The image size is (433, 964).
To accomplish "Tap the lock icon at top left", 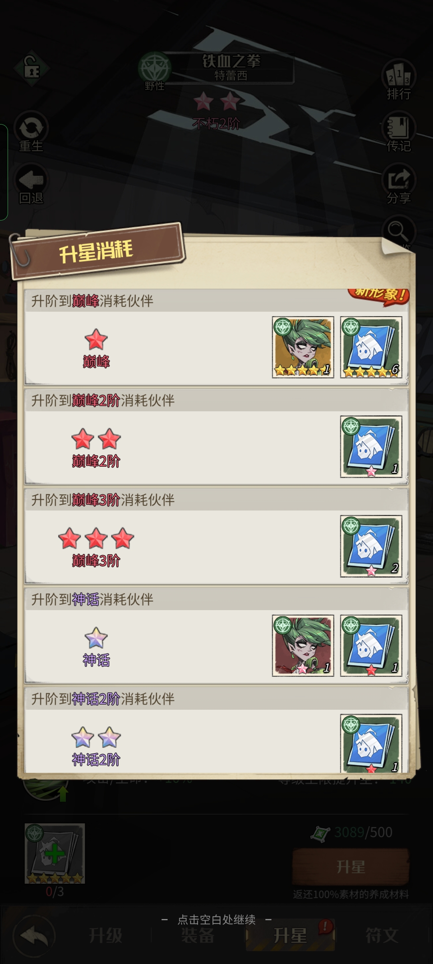I will point(31,69).
